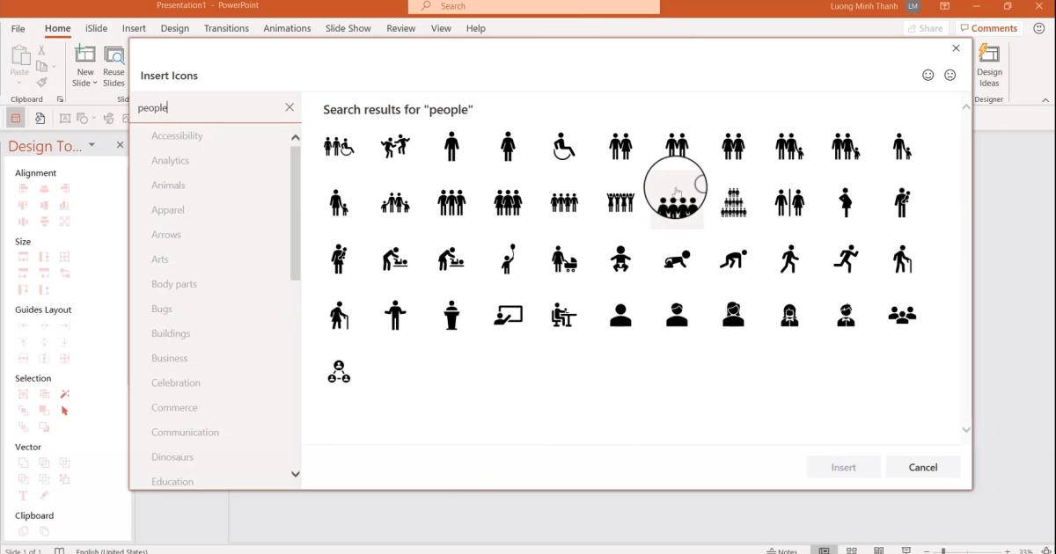Select the pregnant woman icon
The height and width of the screenshot is (554, 1056).
846,201
